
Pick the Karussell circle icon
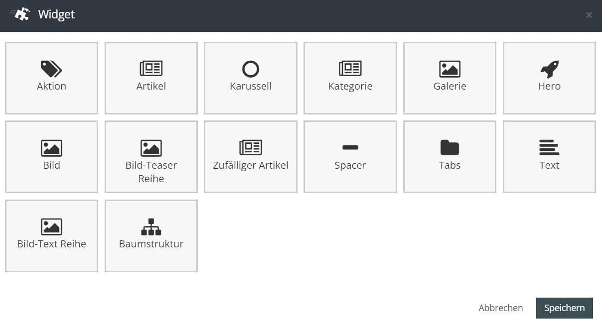pyautogui.click(x=251, y=69)
